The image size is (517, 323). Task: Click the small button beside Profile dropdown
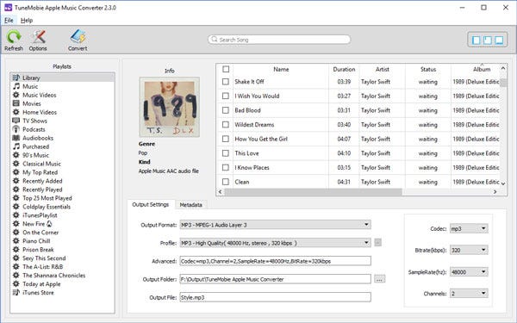378,243
